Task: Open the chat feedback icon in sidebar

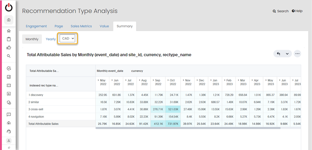Action: [x=9, y=115]
